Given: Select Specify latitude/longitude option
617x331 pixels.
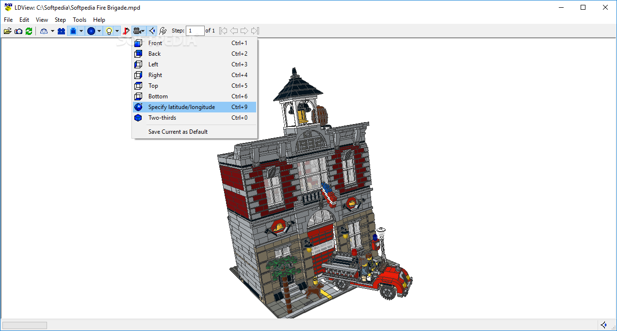Looking at the screenshot, I should tap(195, 107).
